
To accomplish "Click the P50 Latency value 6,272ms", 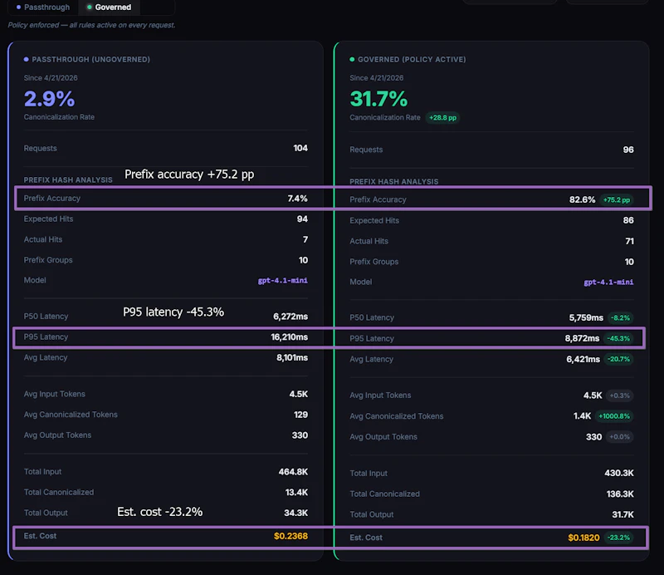I will (290, 317).
